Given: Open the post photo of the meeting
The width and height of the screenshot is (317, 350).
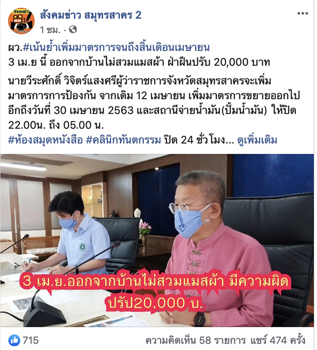Looking at the screenshot, I should [157, 240].
